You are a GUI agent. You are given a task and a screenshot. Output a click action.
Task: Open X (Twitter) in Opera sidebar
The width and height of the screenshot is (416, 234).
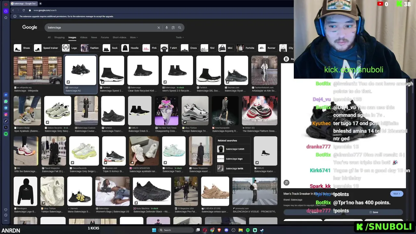[x=6, y=127]
